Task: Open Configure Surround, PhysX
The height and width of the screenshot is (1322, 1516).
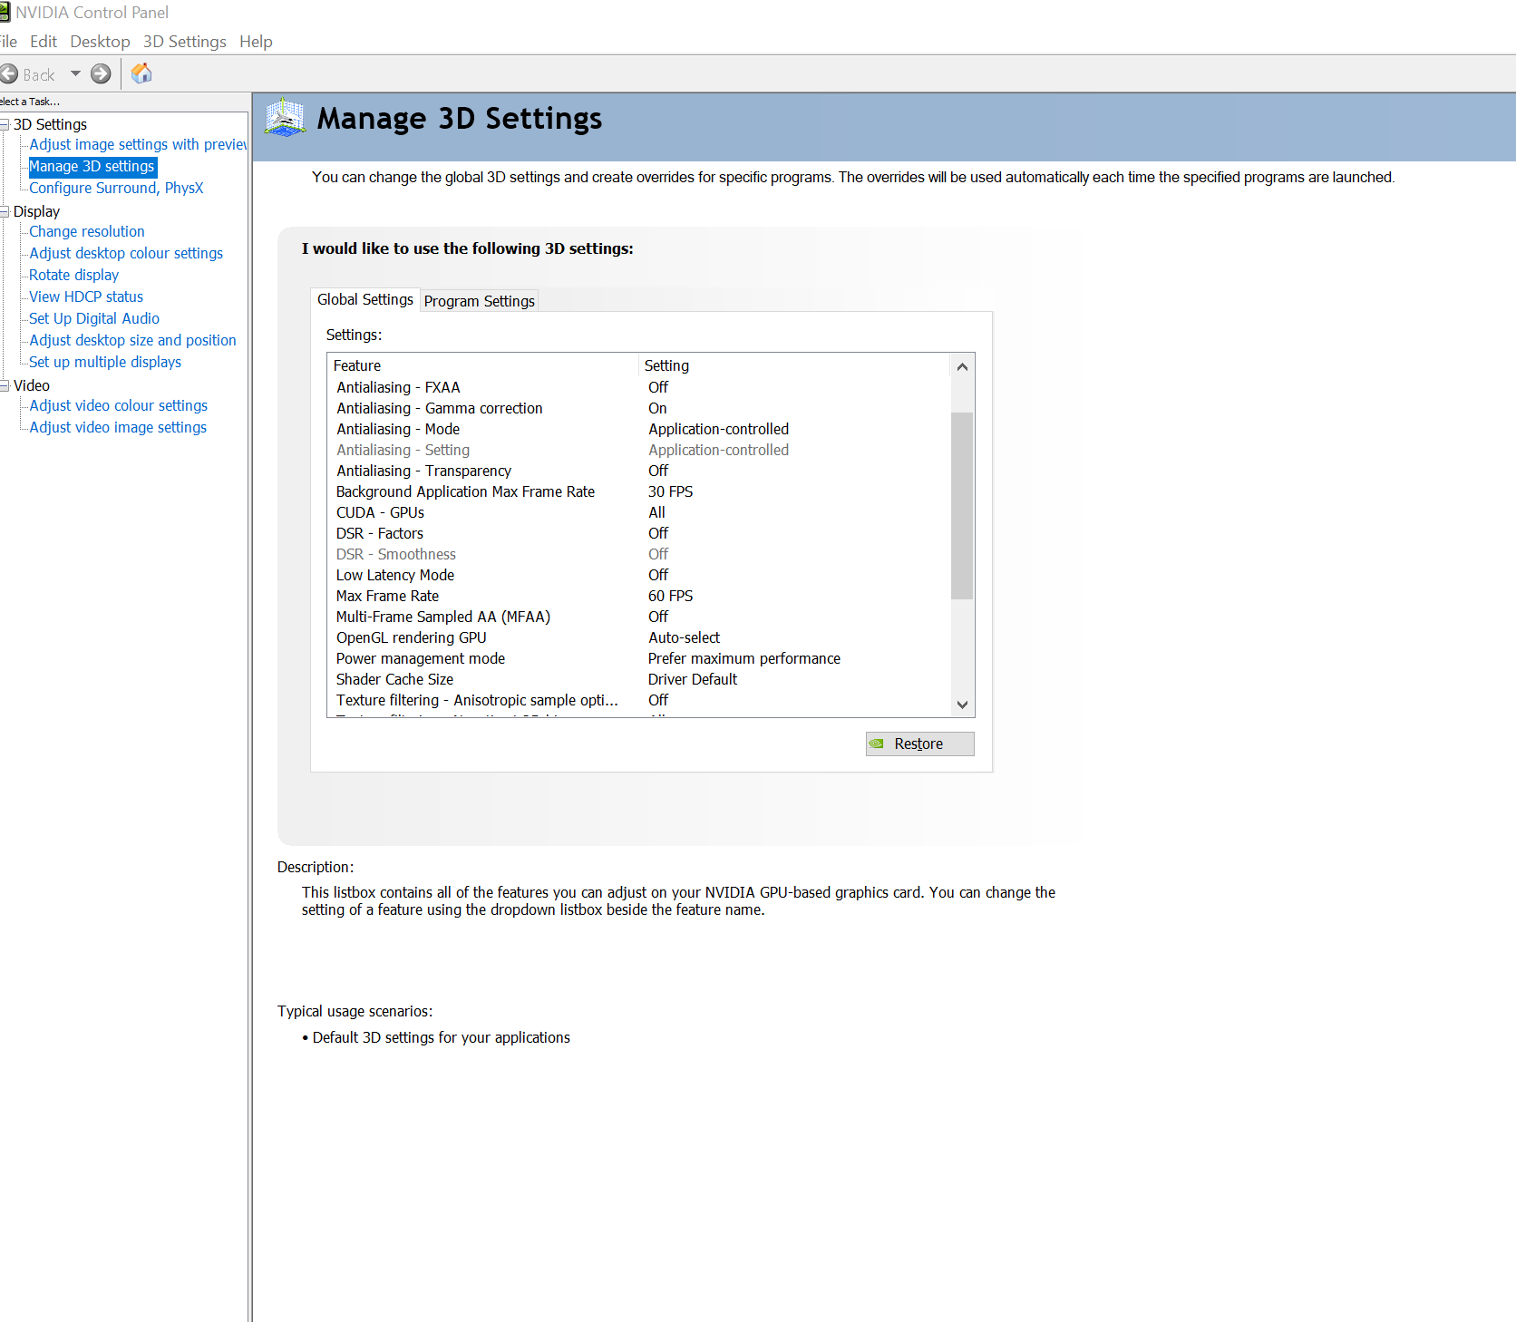Action: (x=116, y=188)
